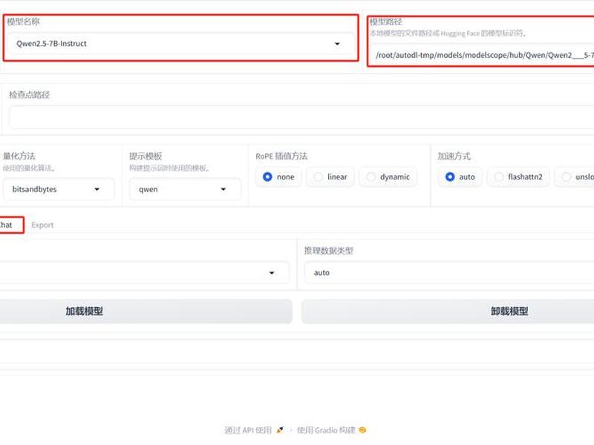594x445 pixels.
Task: Click the 卸载模型 button
Action: (x=448, y=311)
